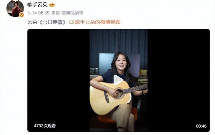Click the monitor screen behind the singer
Image resolution: width=215 pixels, height=135 pixels.
coord(106,63)
